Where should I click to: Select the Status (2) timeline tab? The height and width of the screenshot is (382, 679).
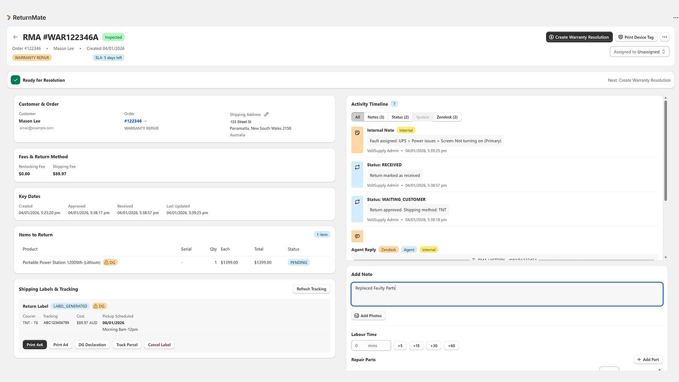pos(400,117)
